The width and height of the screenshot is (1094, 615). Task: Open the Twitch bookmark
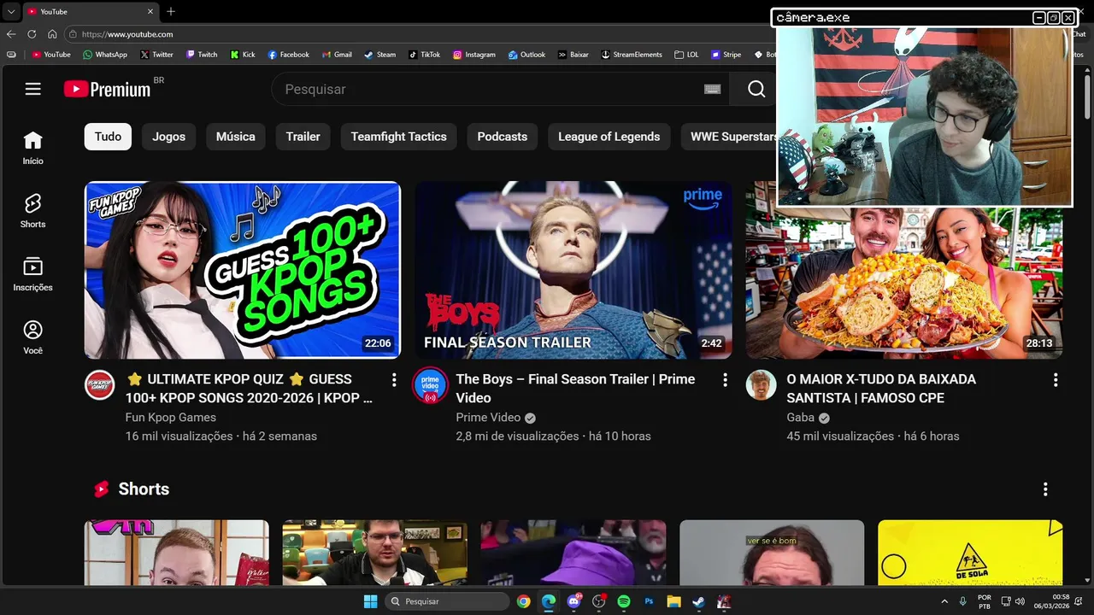(202, 54)
